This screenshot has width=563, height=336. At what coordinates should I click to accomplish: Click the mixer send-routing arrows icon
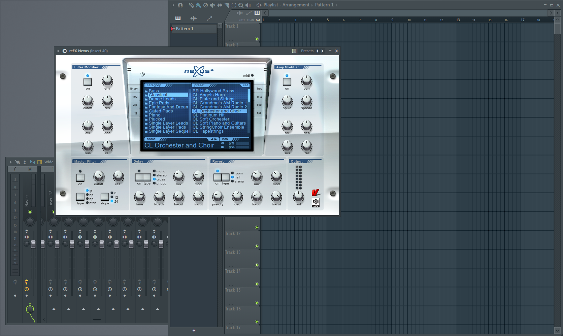tap(32, 162)
